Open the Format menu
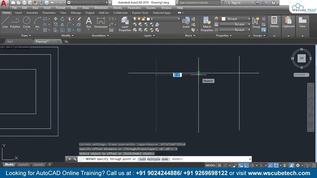Viewport: 317px width, 178px height. click(60, 8)
